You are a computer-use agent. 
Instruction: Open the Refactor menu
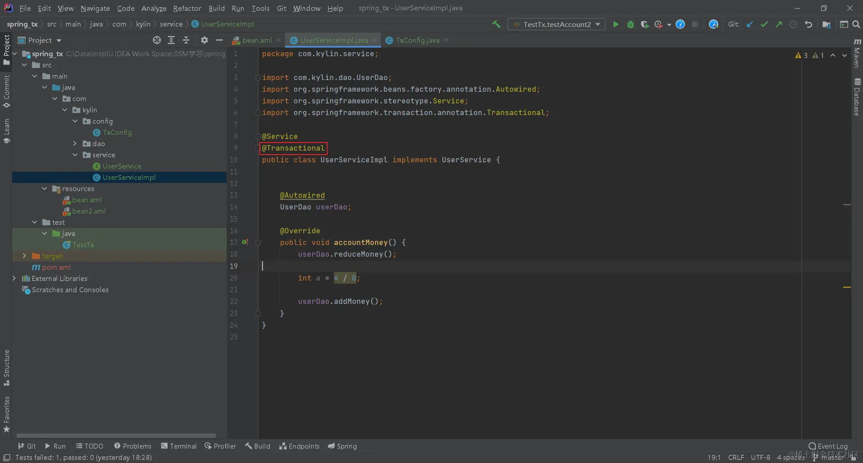coord(187,8)
